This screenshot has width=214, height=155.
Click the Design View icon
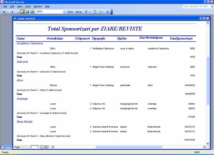4,12
